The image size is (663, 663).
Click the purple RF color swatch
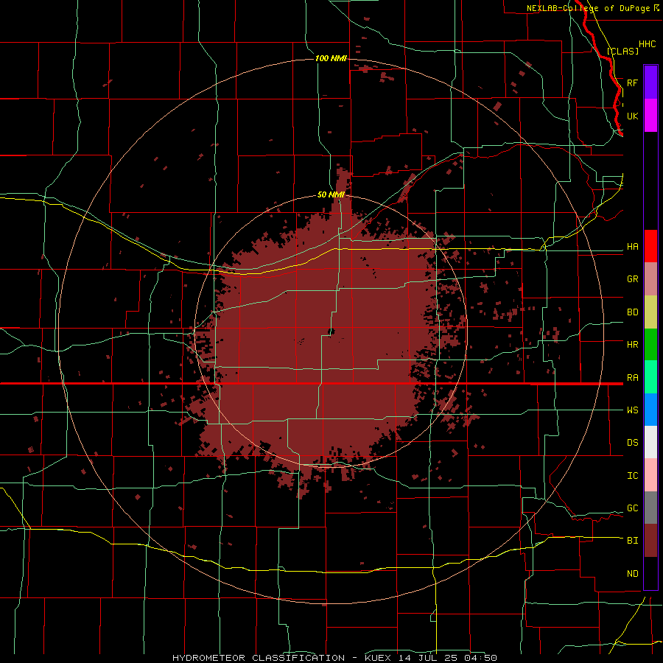click(650, 83)
